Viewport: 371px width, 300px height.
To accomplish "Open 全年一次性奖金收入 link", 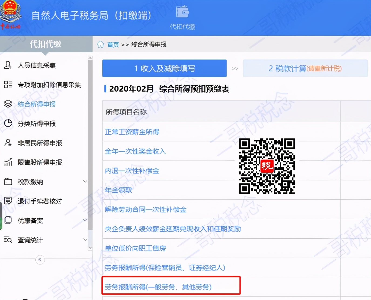I will 135,151.
